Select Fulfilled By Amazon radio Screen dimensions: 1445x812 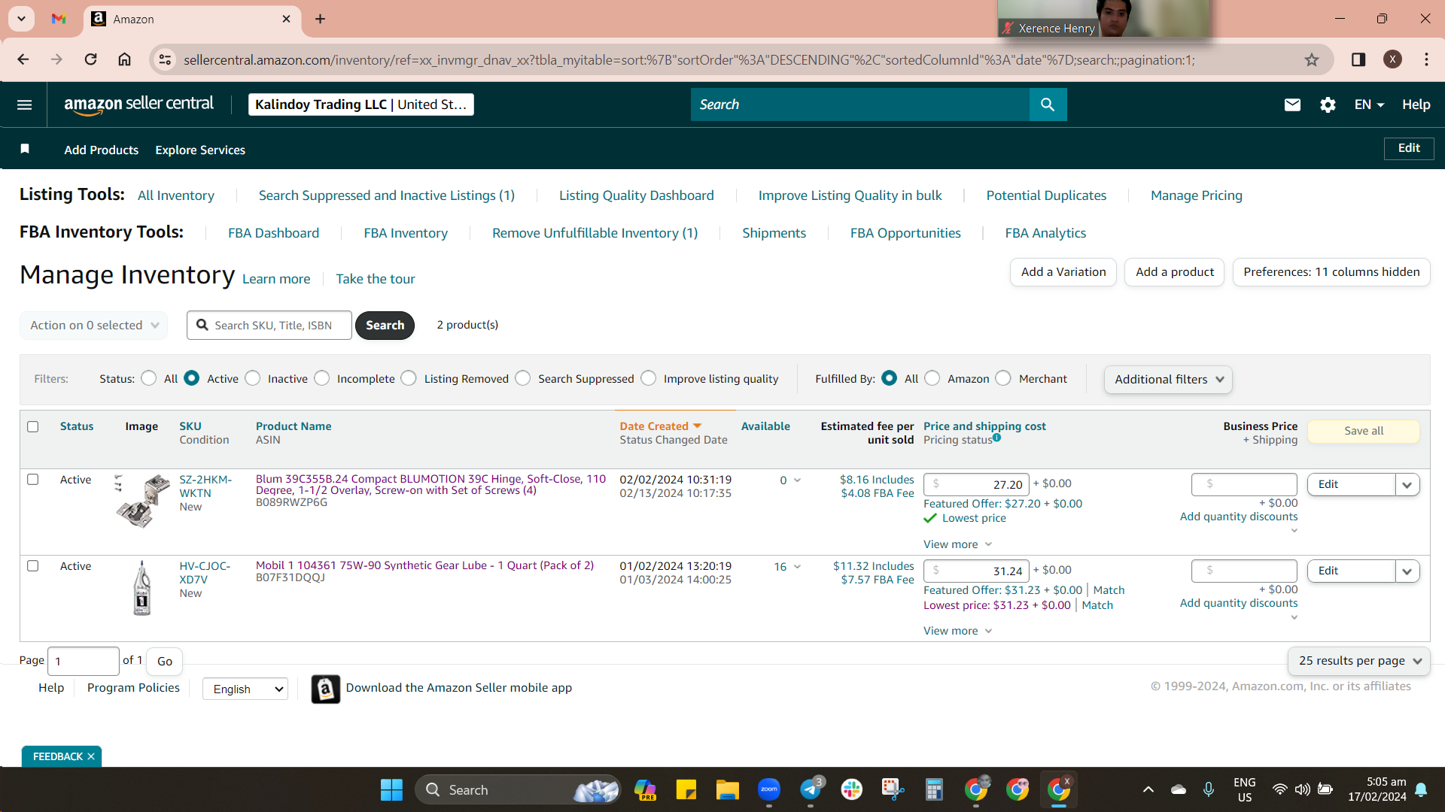coord(932,378)
